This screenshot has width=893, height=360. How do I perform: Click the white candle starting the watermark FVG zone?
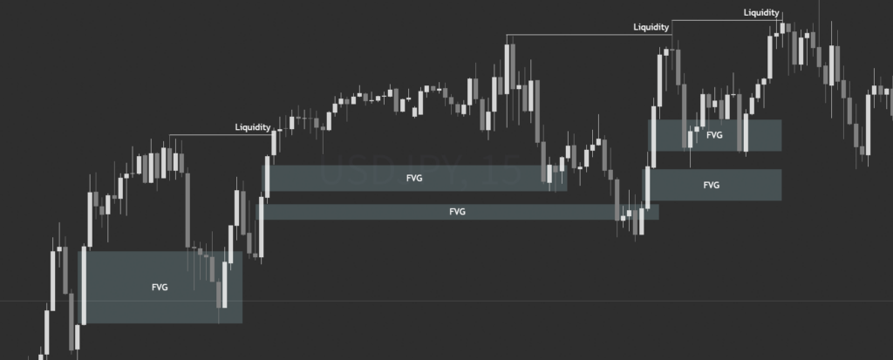[267, 177]
